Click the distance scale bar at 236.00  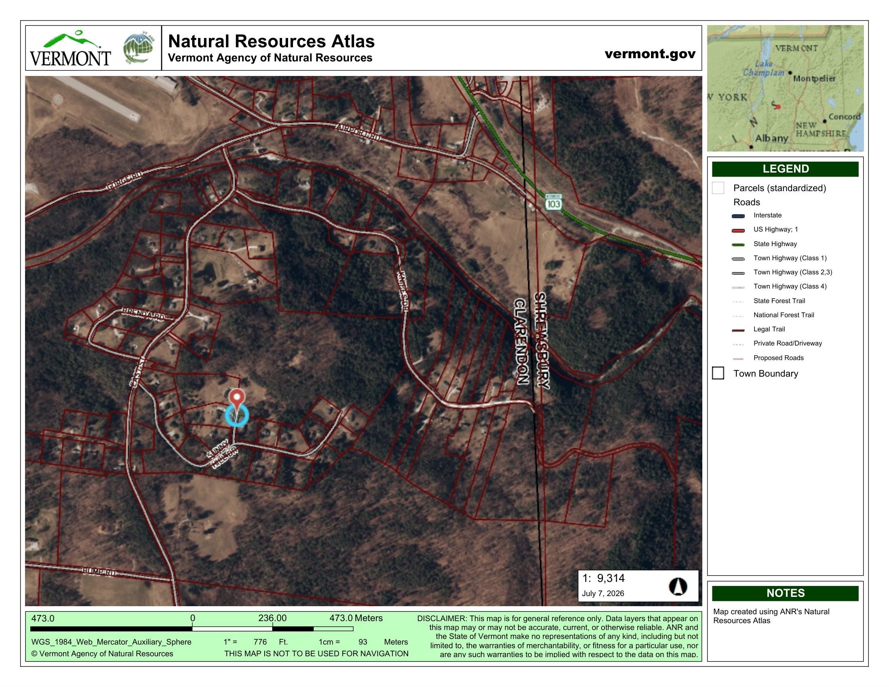[x=273, y=629]
